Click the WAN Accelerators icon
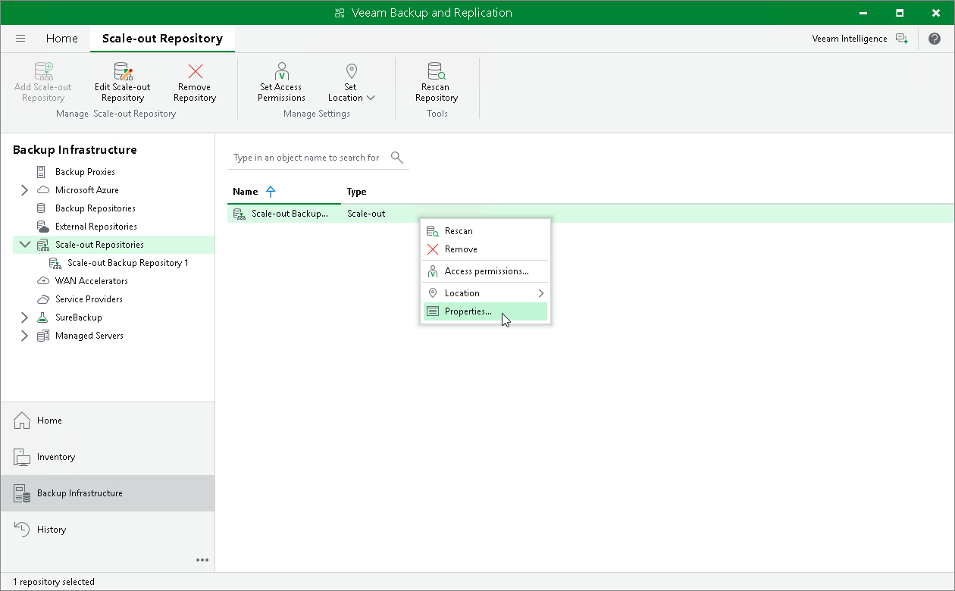The height and width of the screenshot is (591, 955). (x=42, y=281)
